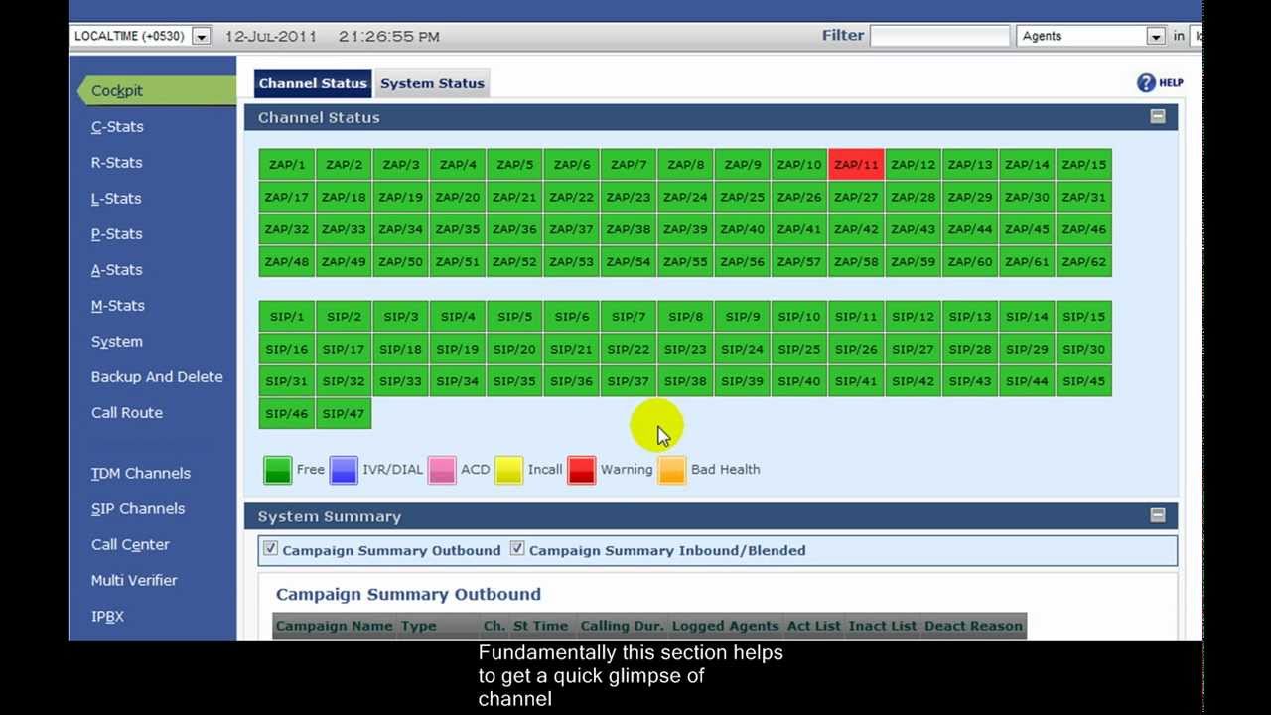Switch to the Channel Status tab
Image resolution: width=1271 pixels, height=715 pixels.
coord(313,83)
